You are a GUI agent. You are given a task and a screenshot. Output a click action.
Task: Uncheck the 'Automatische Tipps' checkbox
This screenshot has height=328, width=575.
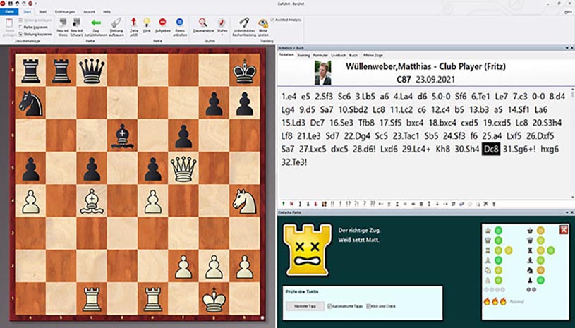click(331, 306)
